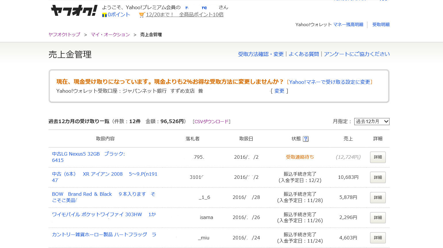443x248 pixels.
Task: Click 取扱日 column header
Action: pyautogui.click(x=246, y=139)
